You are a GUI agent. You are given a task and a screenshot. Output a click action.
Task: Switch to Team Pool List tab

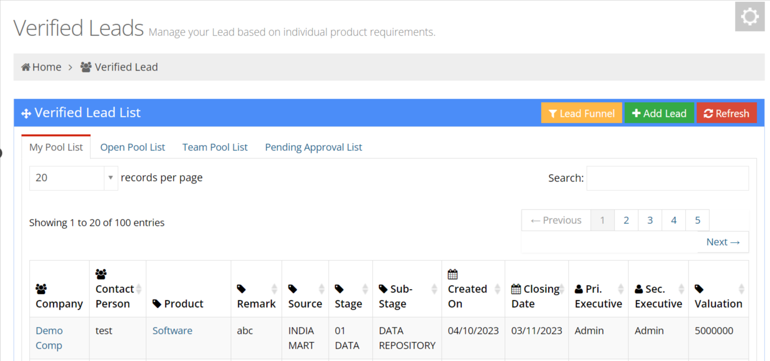coord(215,147)
